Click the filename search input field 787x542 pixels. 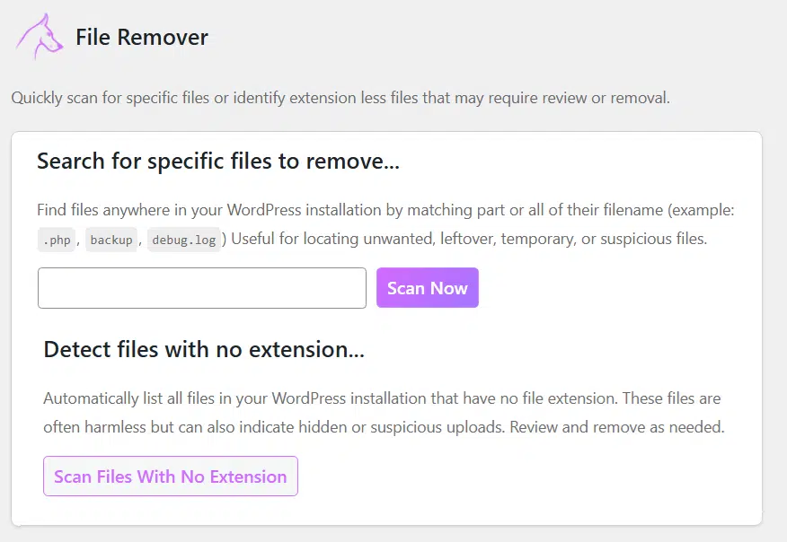202,288
